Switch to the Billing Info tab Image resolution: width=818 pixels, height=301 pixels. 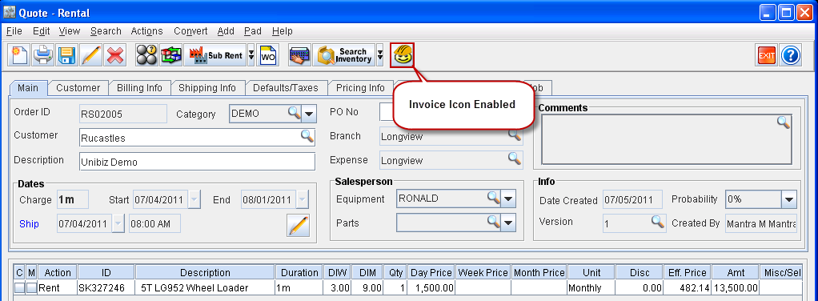point(139,87)
